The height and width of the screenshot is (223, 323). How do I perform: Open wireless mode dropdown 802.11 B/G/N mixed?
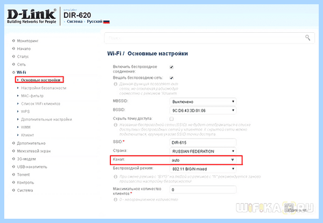pyautogui.click(x=203, y=169)
